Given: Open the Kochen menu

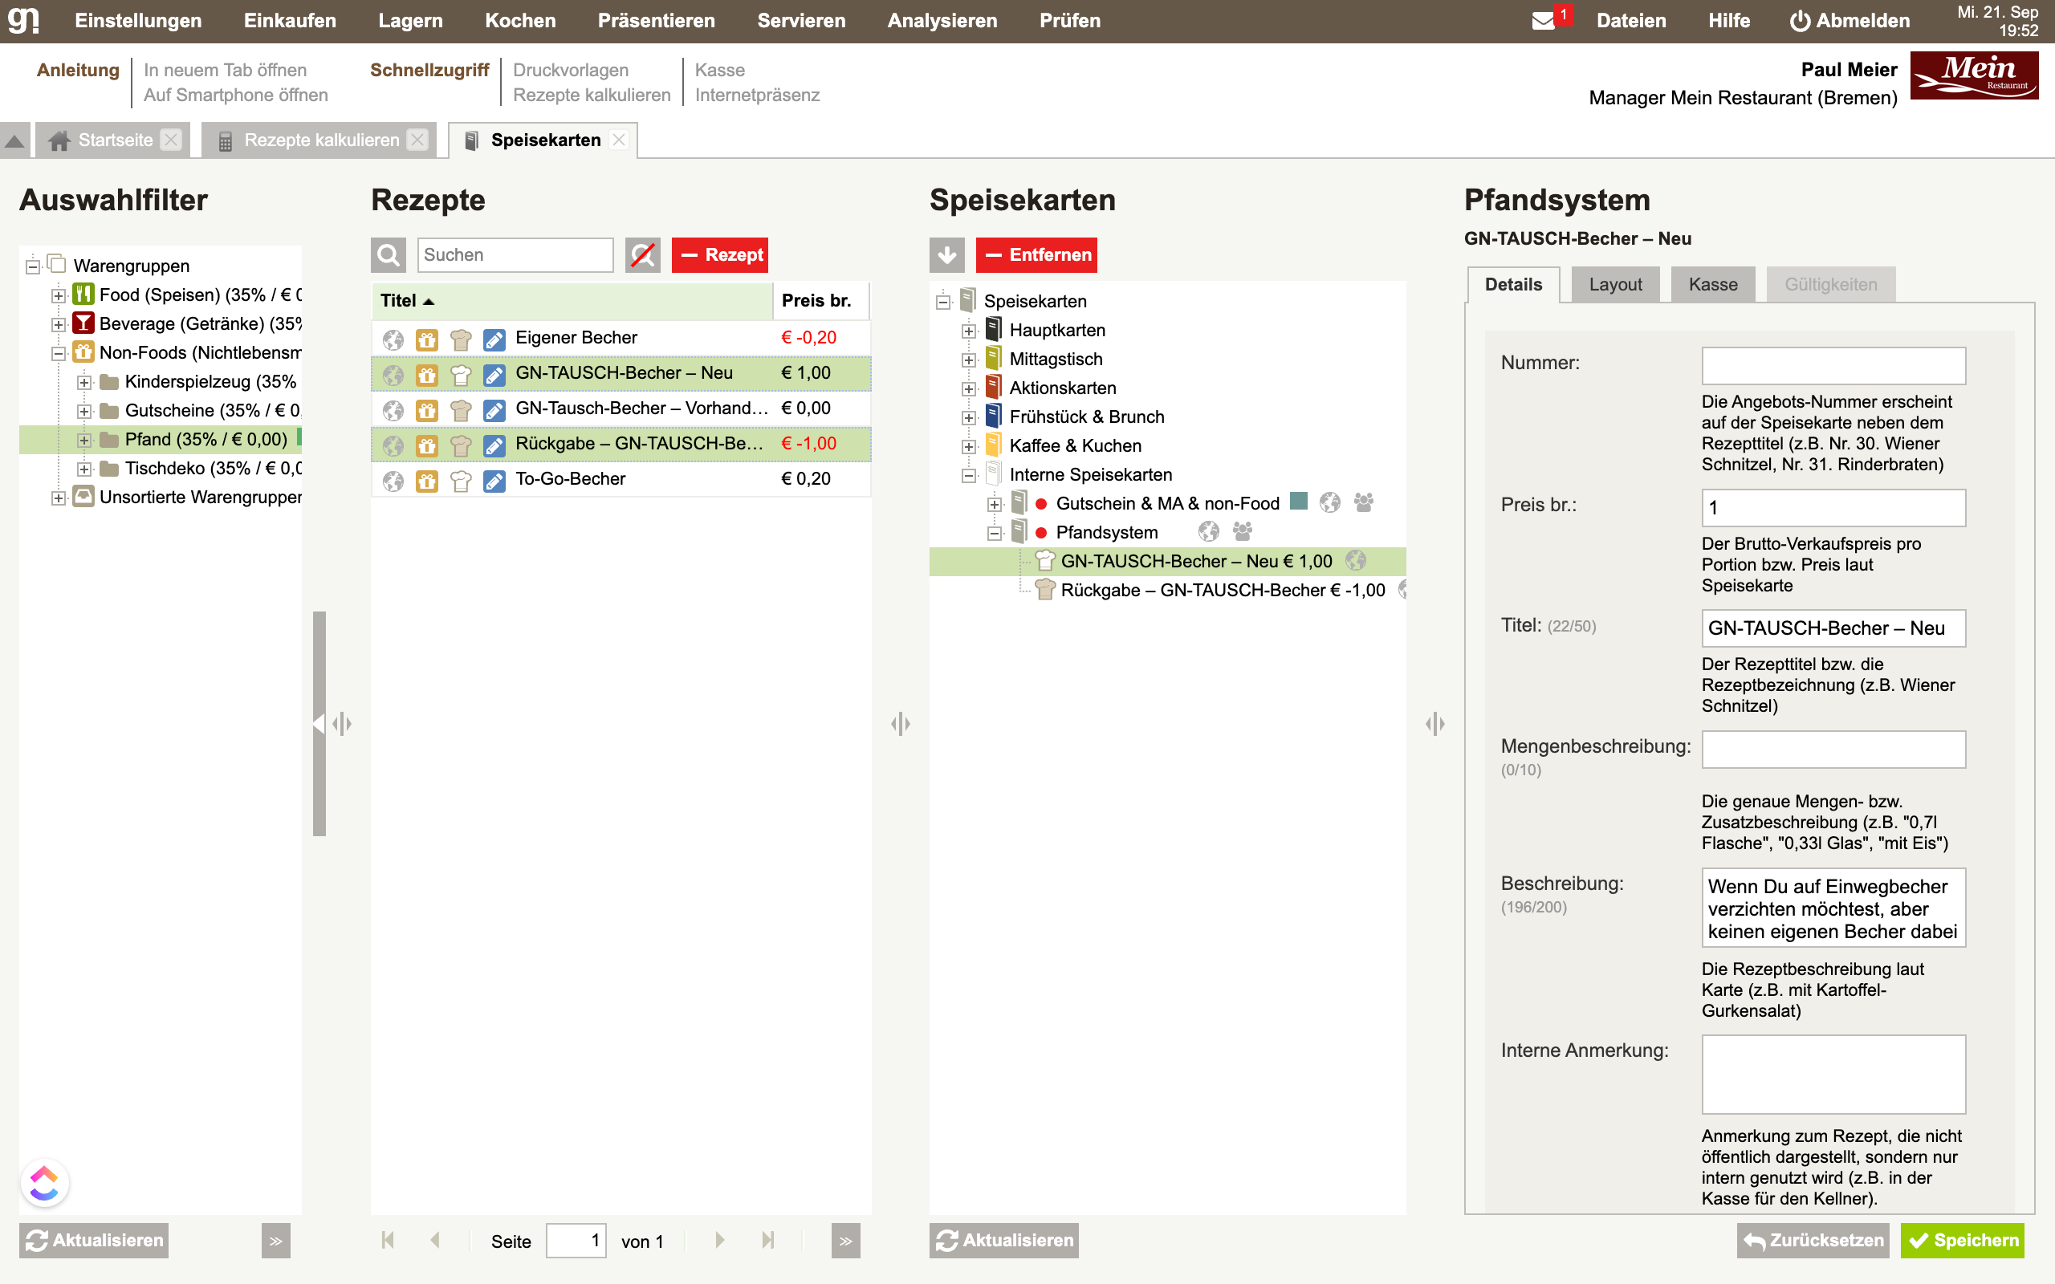Looking at the screenshot, I should [x=520, y=20].
